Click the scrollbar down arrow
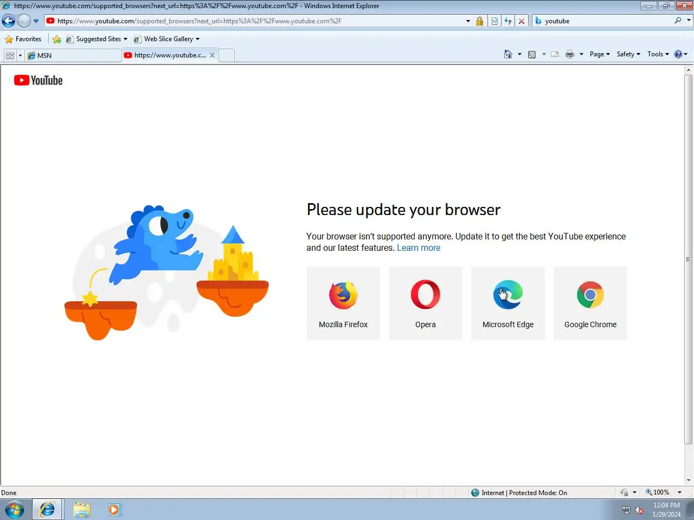Image resolution: width=694 pixels, height=520 pixels. (x=689, y=480)
